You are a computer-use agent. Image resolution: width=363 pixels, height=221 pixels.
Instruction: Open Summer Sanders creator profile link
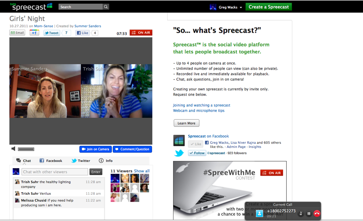point(88,26)
